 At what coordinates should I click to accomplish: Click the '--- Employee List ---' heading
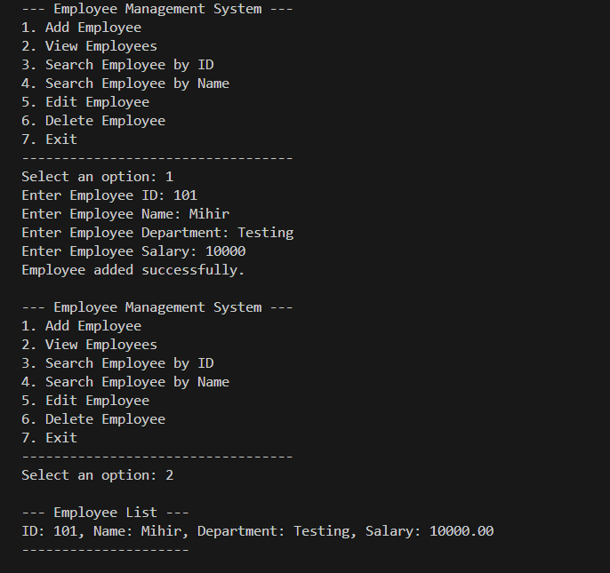(105, 513)
